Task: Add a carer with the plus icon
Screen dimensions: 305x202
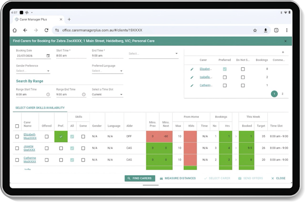Action: pos(283,52)
